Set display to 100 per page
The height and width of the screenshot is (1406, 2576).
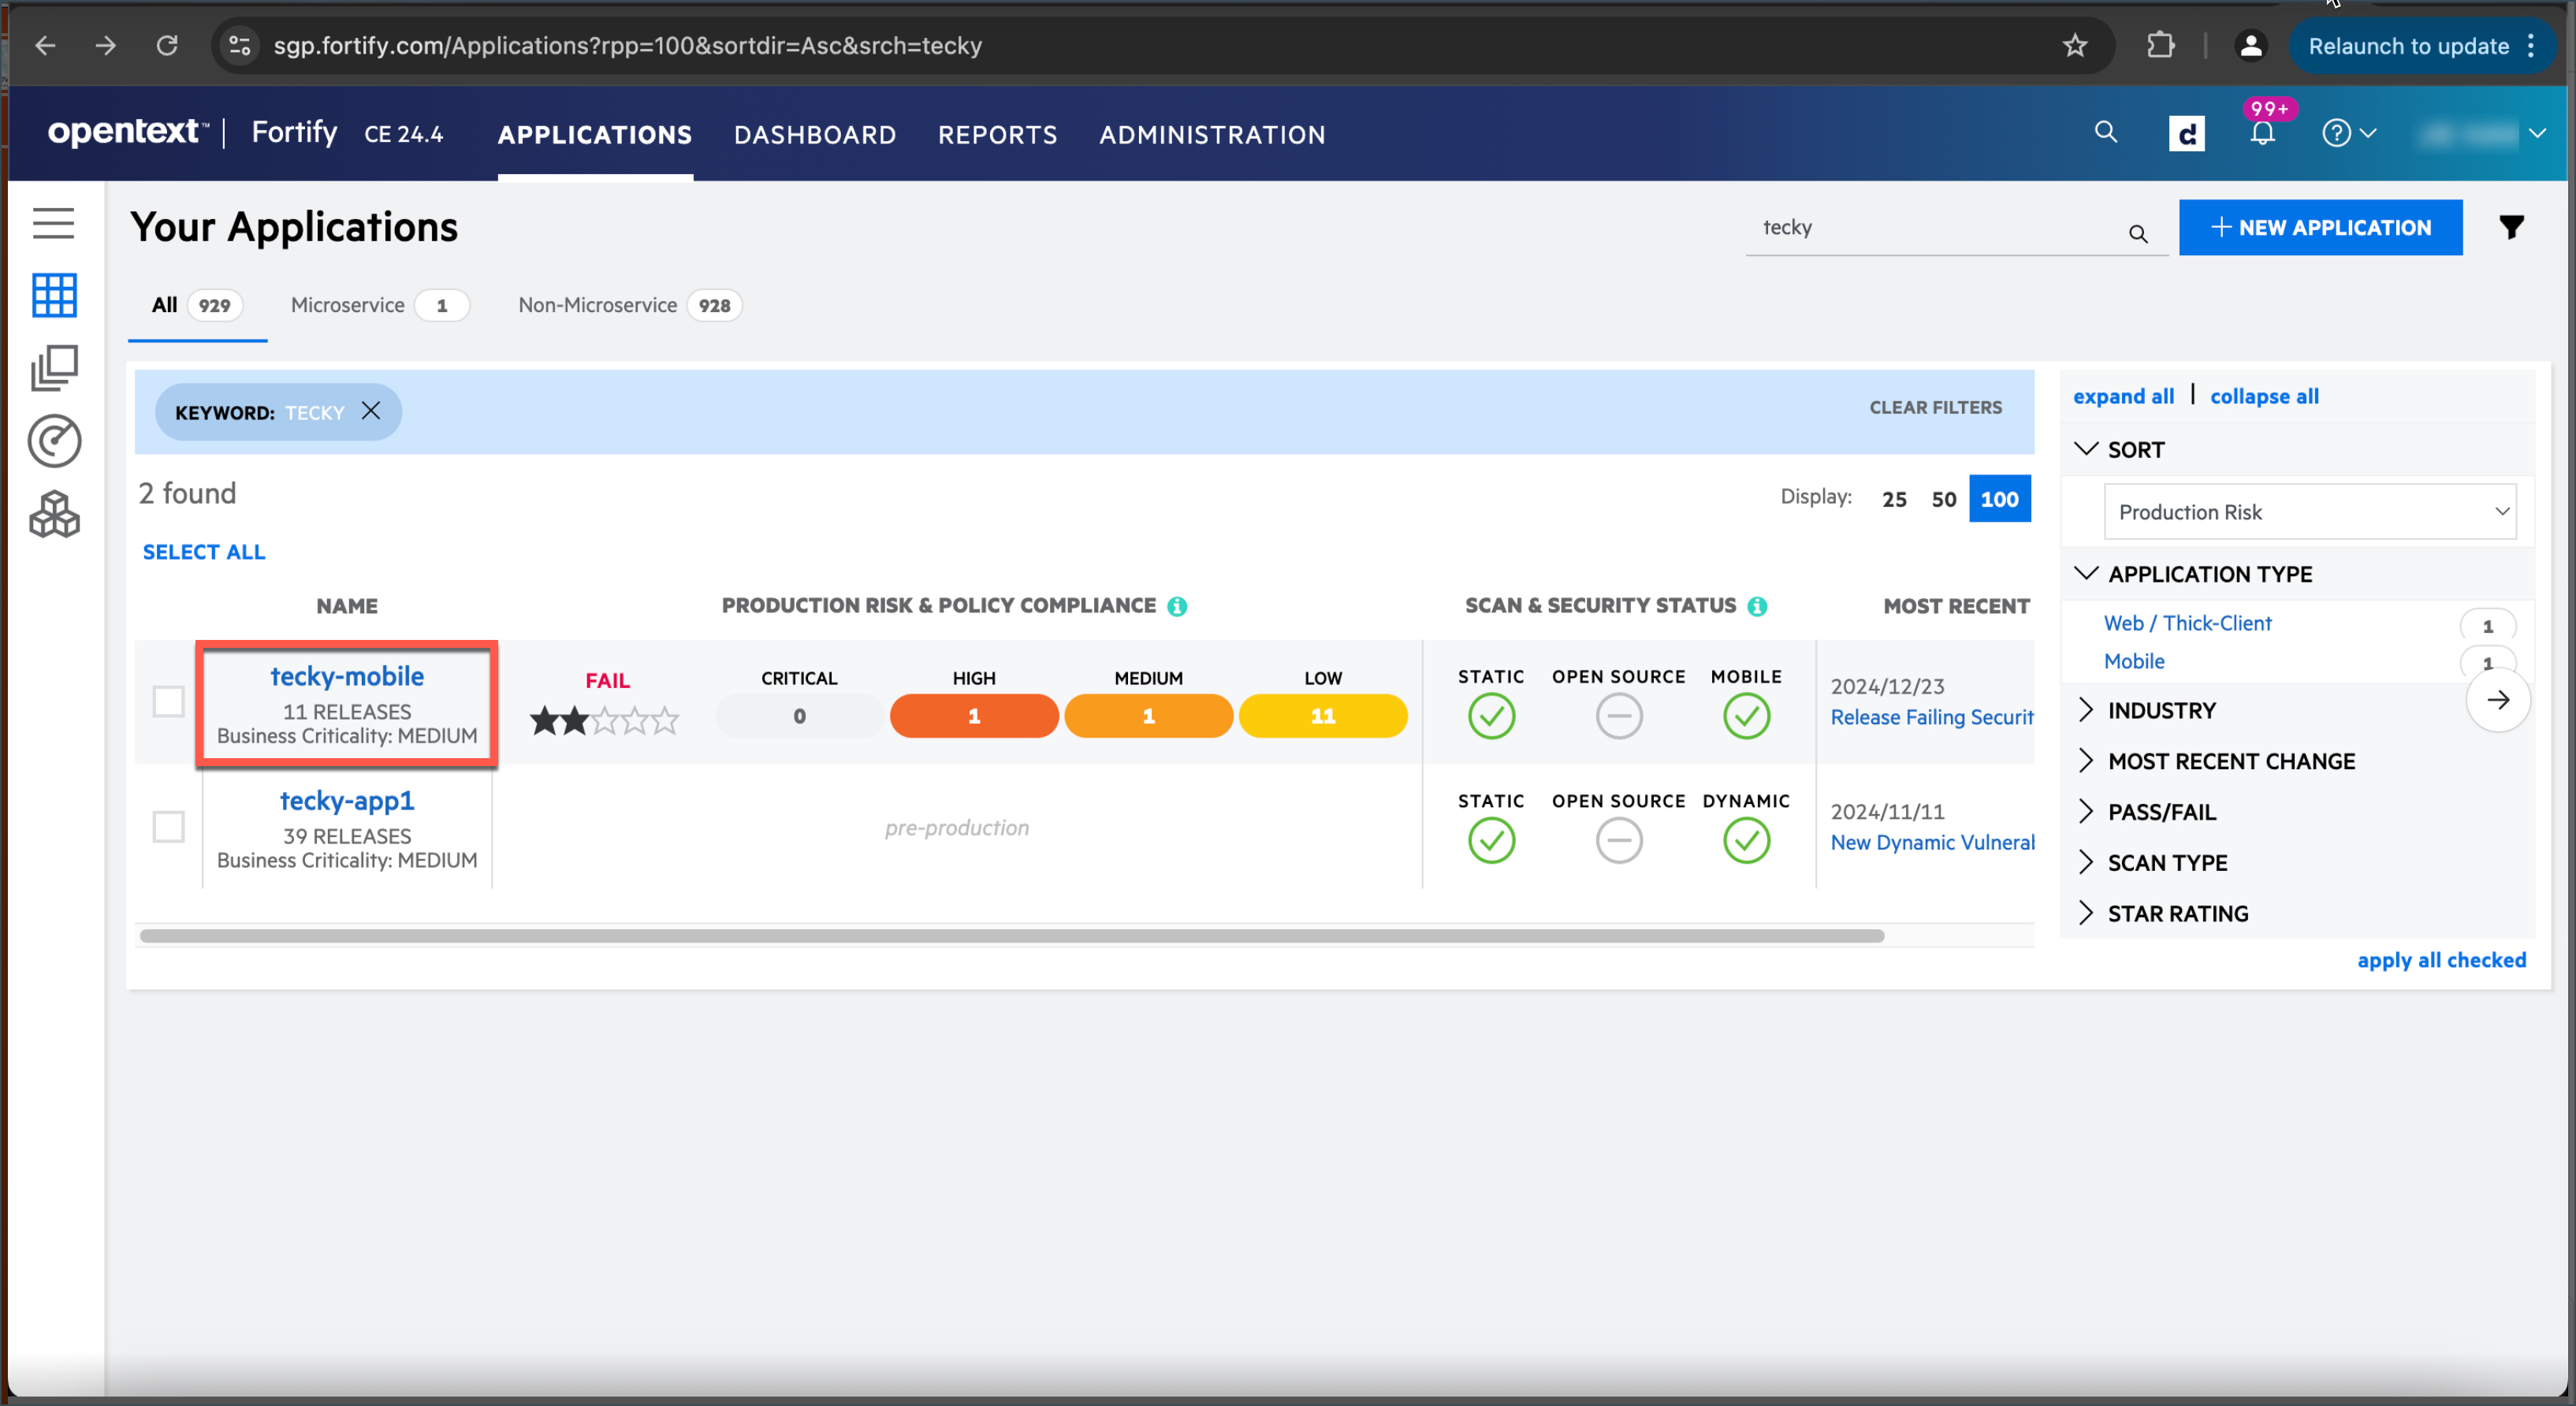[2000, 499]
